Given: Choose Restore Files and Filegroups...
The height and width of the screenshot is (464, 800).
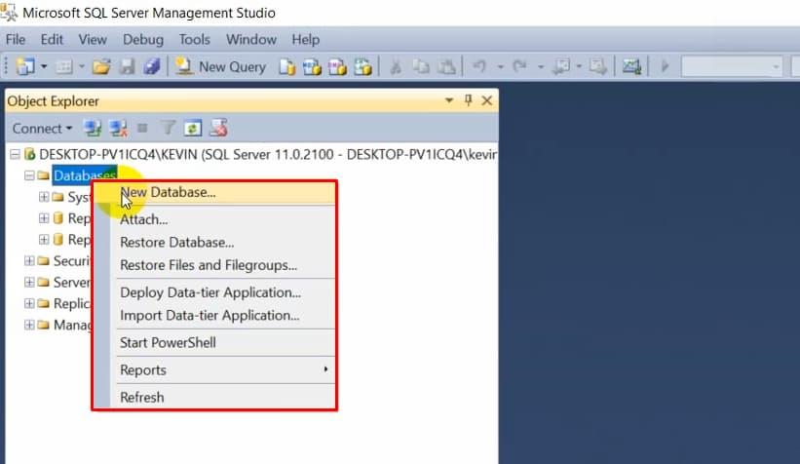Looking at the screenshot, I should [x=214, y=265].
